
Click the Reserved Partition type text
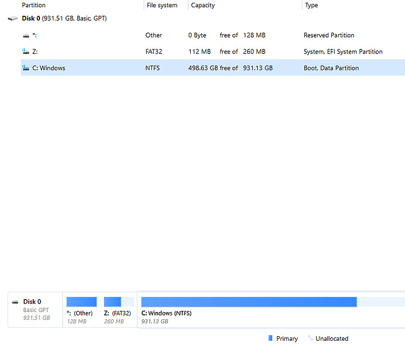click(x=329, y=35)
